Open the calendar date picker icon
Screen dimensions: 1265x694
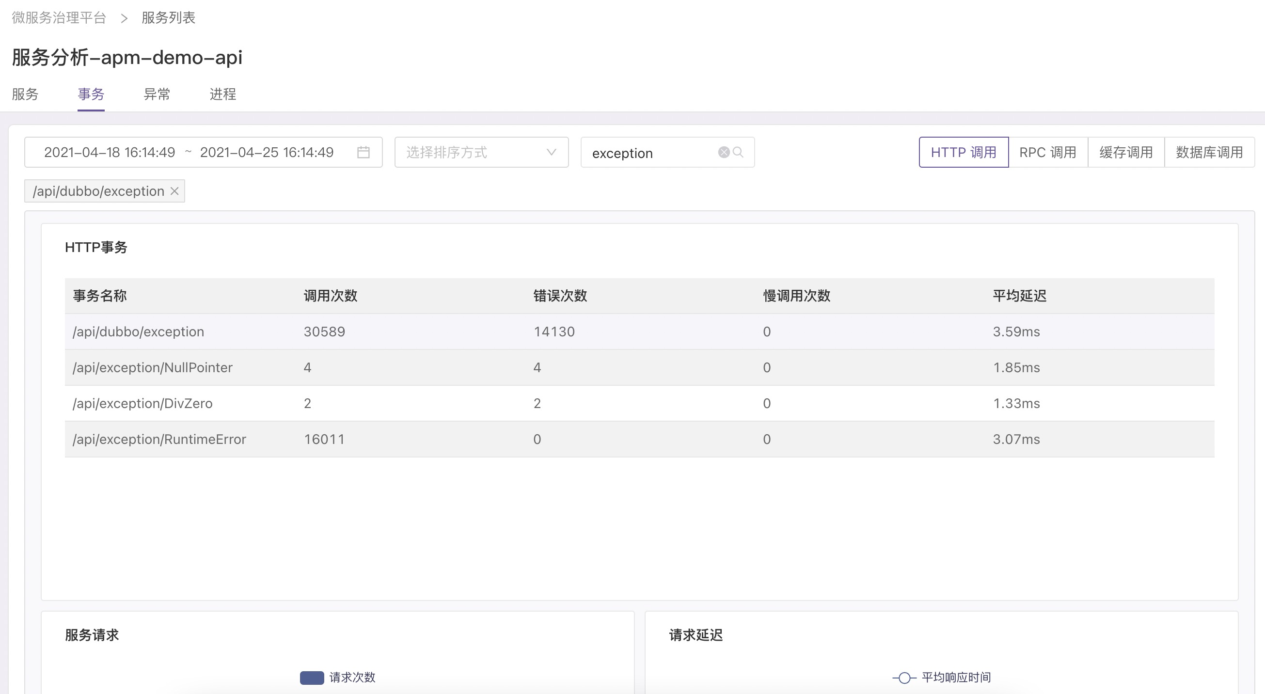(364, 152)
